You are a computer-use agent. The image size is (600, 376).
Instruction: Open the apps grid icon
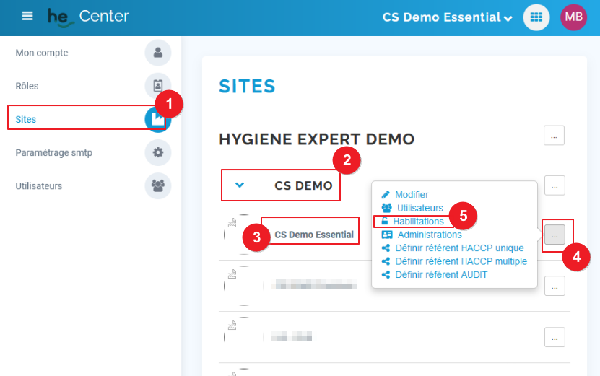pyautogui.click(x=536, y=17)
